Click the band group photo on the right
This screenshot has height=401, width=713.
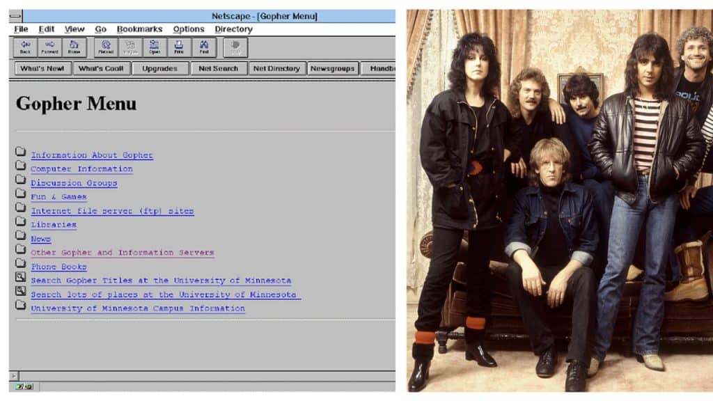[x=560, y=200]
